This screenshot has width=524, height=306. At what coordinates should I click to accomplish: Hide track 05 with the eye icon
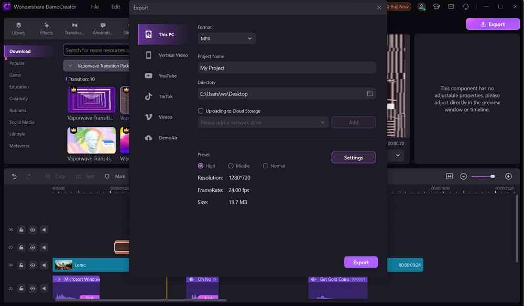pos(32,247)
